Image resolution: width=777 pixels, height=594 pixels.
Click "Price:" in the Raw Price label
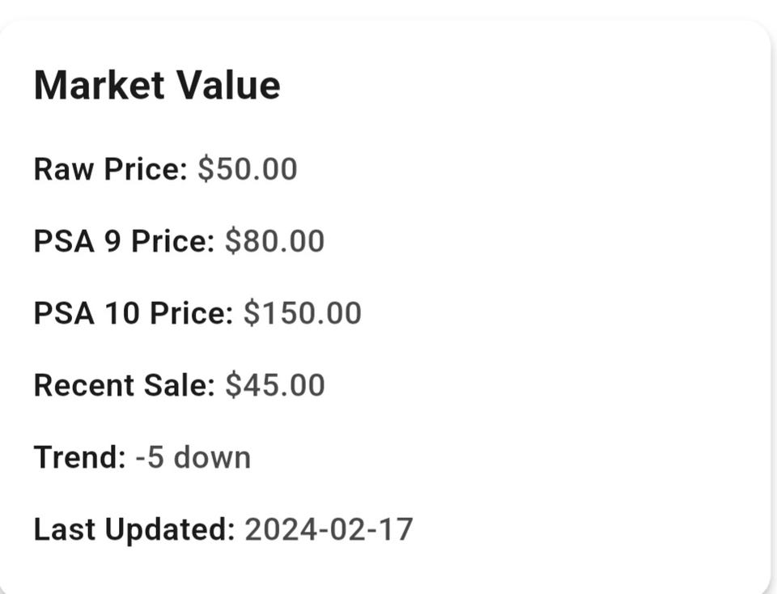[x=146, y=169]
